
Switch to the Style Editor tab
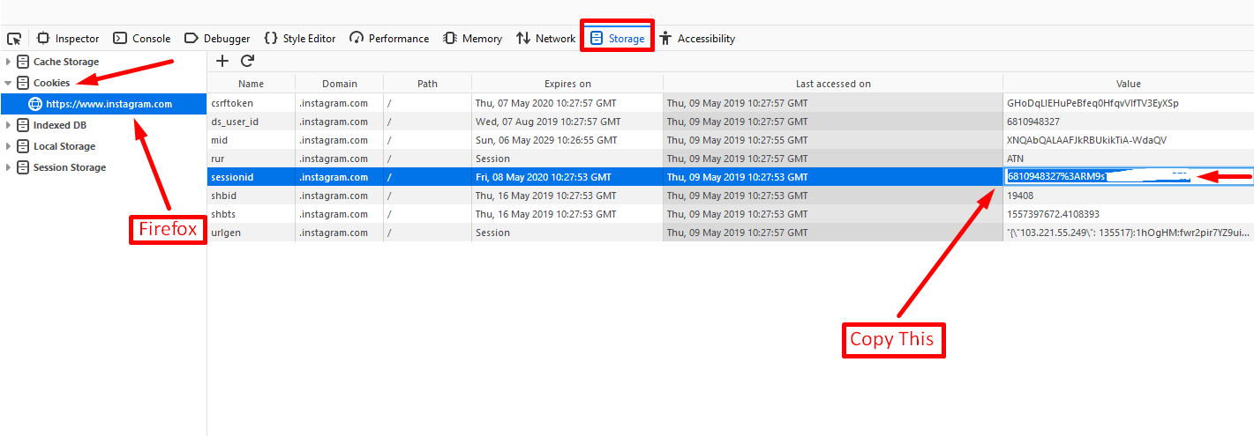[x=299, y=39]
